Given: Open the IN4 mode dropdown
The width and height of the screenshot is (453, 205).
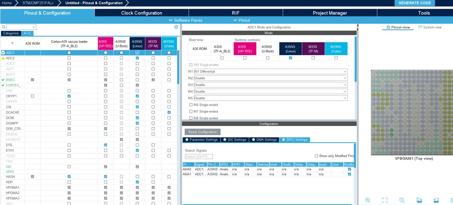Looking at the screenshot, I should pyautogui.click(x=270, y=91).
